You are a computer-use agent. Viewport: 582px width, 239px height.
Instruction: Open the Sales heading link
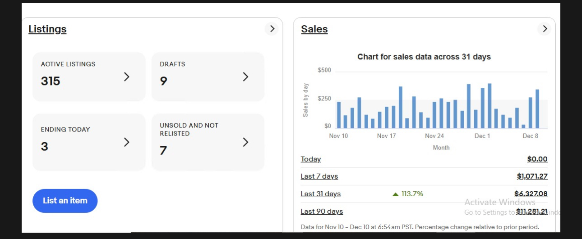[x=314, y=29]
